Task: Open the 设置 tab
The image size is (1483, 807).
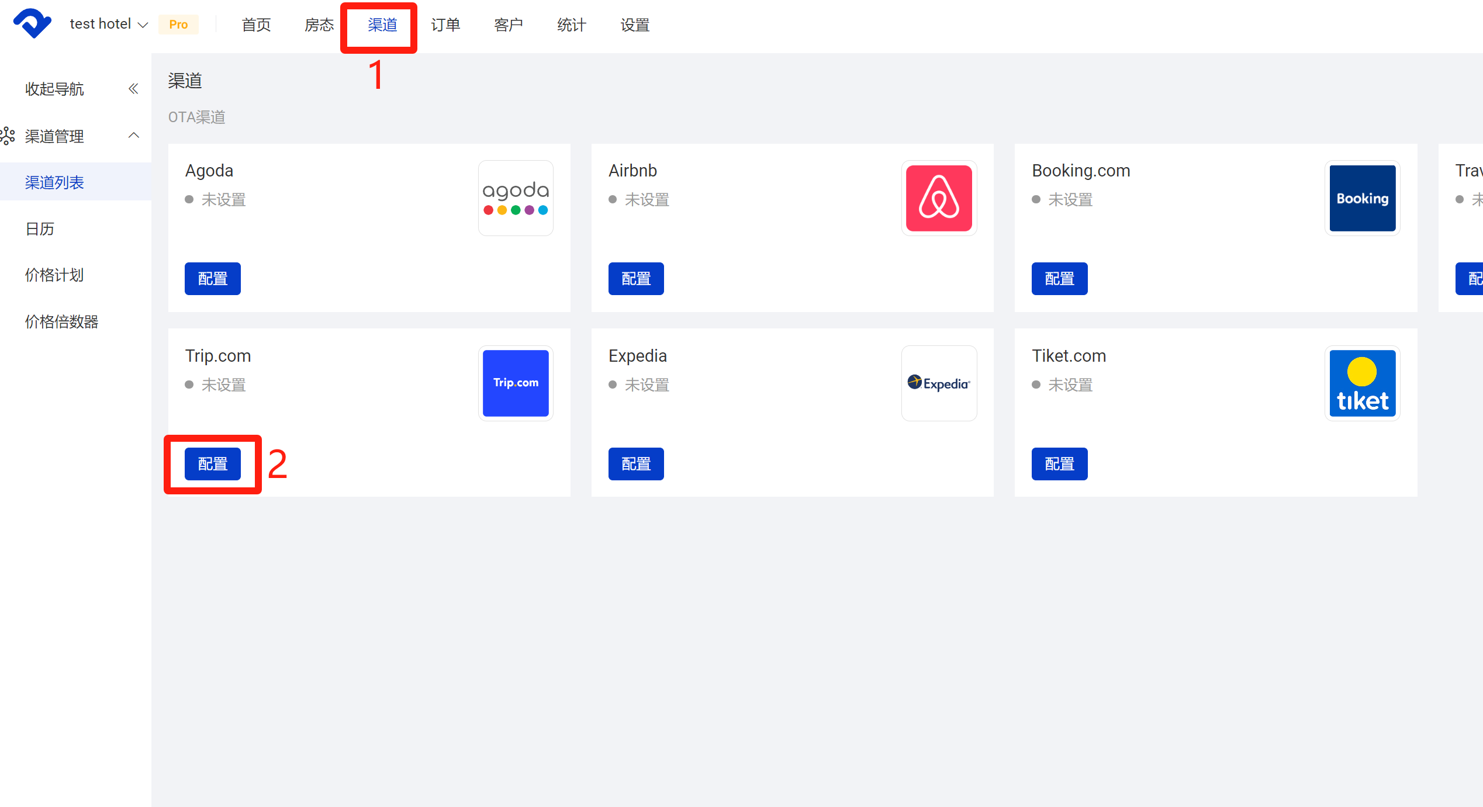Action: [x=635, y=25]
